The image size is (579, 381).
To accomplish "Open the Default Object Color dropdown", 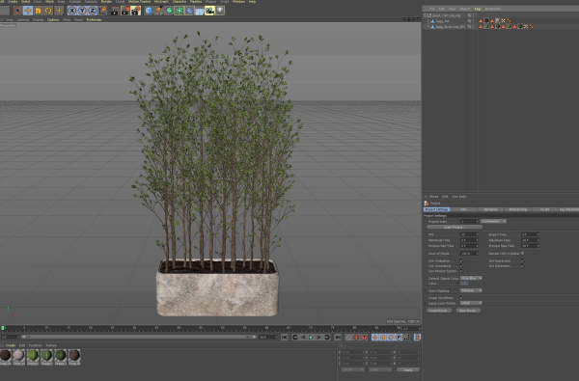I will [471, 278].
